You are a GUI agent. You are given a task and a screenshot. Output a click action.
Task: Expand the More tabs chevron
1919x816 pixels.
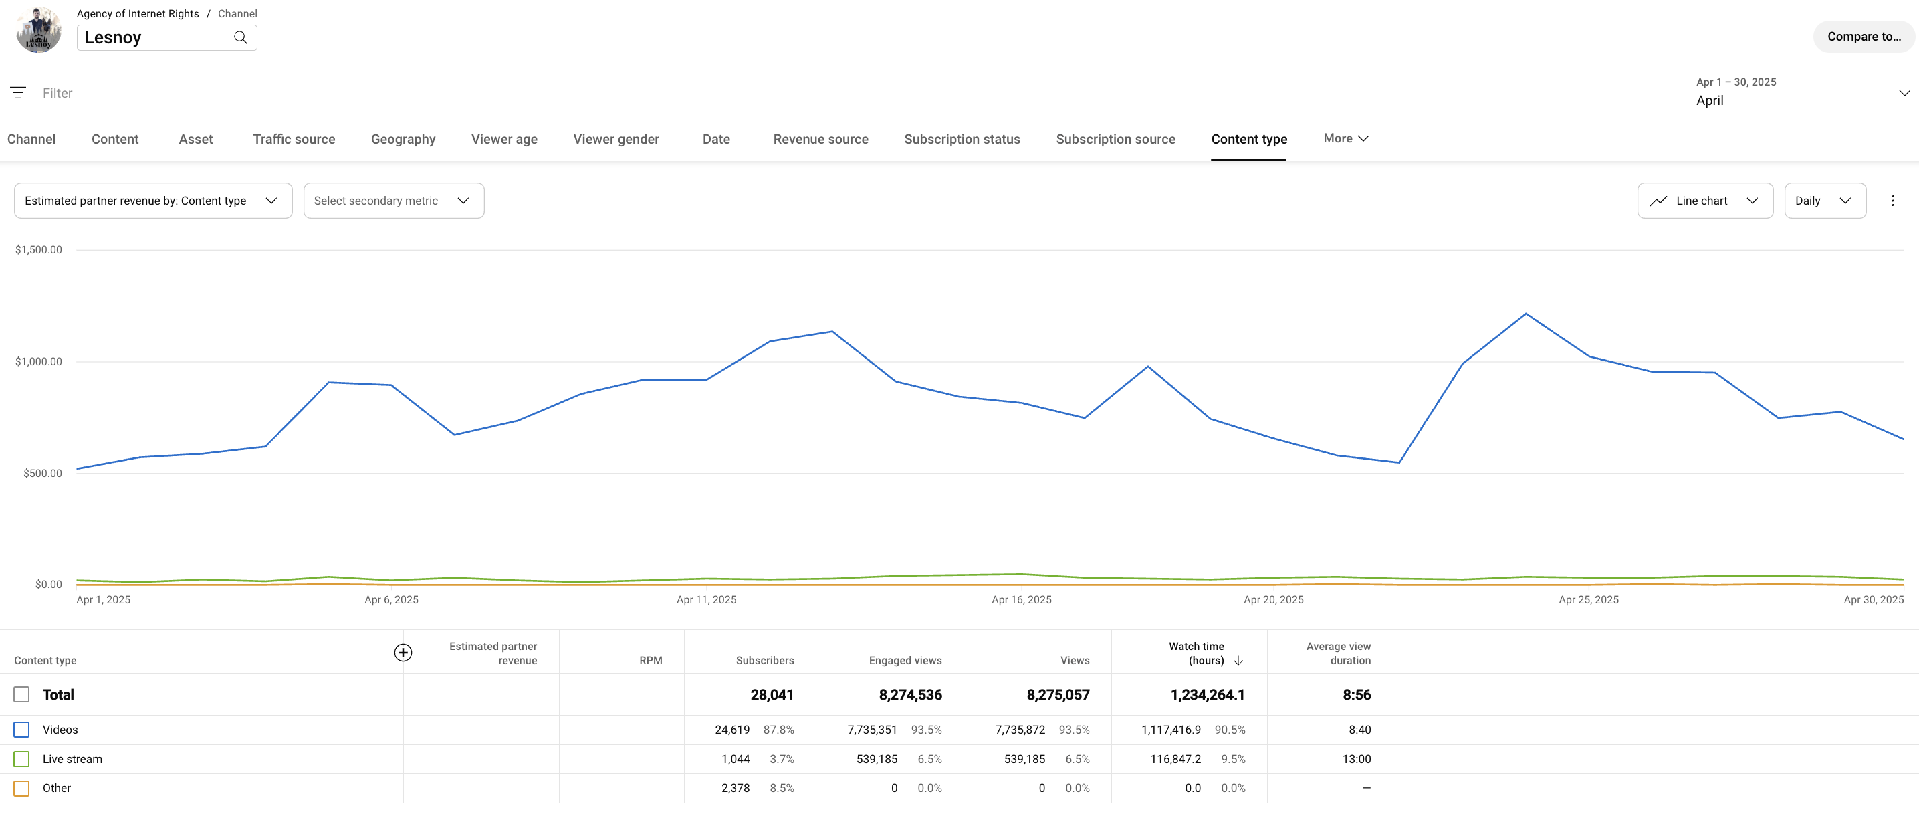1363,138
